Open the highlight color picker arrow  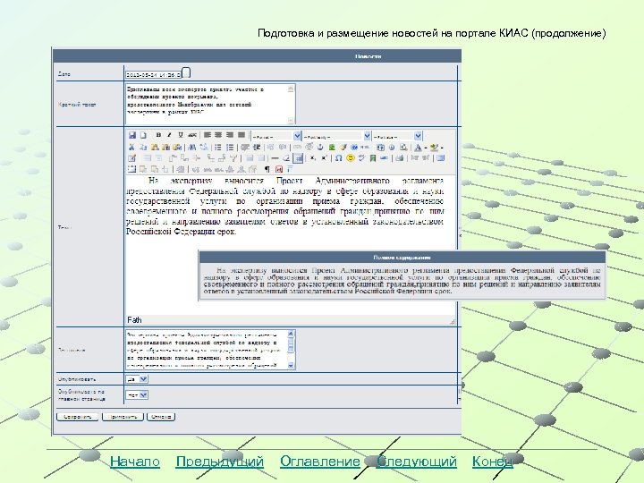coord(442,148)
